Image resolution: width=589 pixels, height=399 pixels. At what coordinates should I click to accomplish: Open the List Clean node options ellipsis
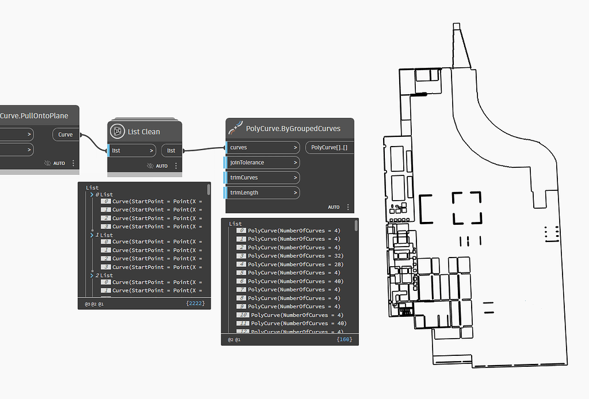pos(176,166)
